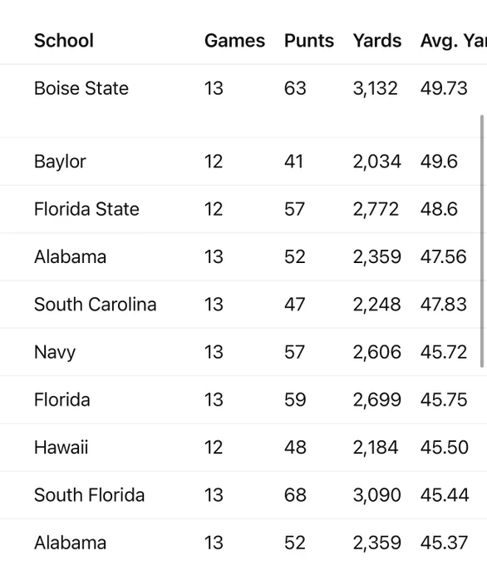Viewport: 487px width, 566px height.
Task: Select the Florida State school cell
Action: pyautogui.click(x=86, y=209)
